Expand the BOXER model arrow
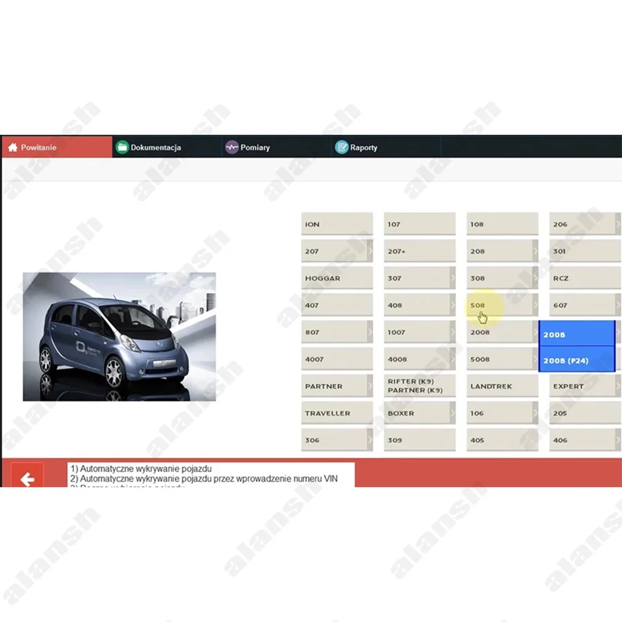Viewport: 622px width, 622px height. 453,413
